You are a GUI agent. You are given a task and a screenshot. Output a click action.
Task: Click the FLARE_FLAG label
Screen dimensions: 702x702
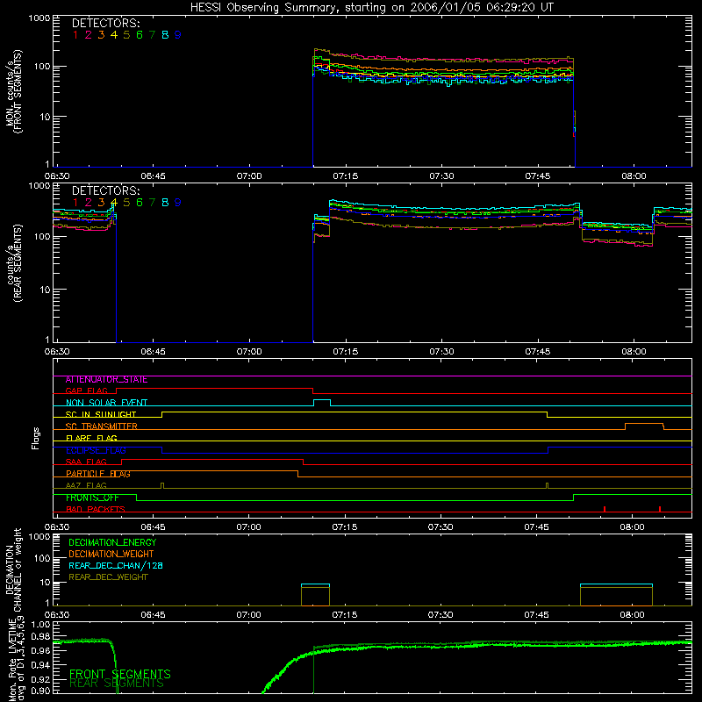tap(91, 438)
